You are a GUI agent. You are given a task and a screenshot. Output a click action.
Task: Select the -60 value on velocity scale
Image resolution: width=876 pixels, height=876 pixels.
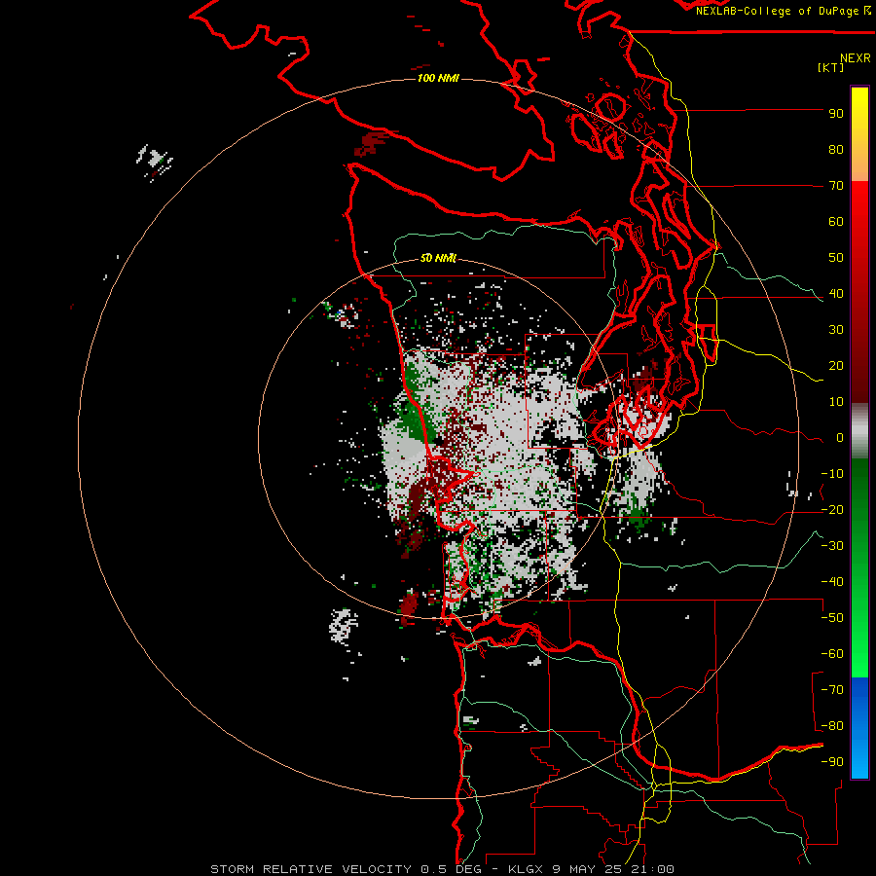[832, 654]
